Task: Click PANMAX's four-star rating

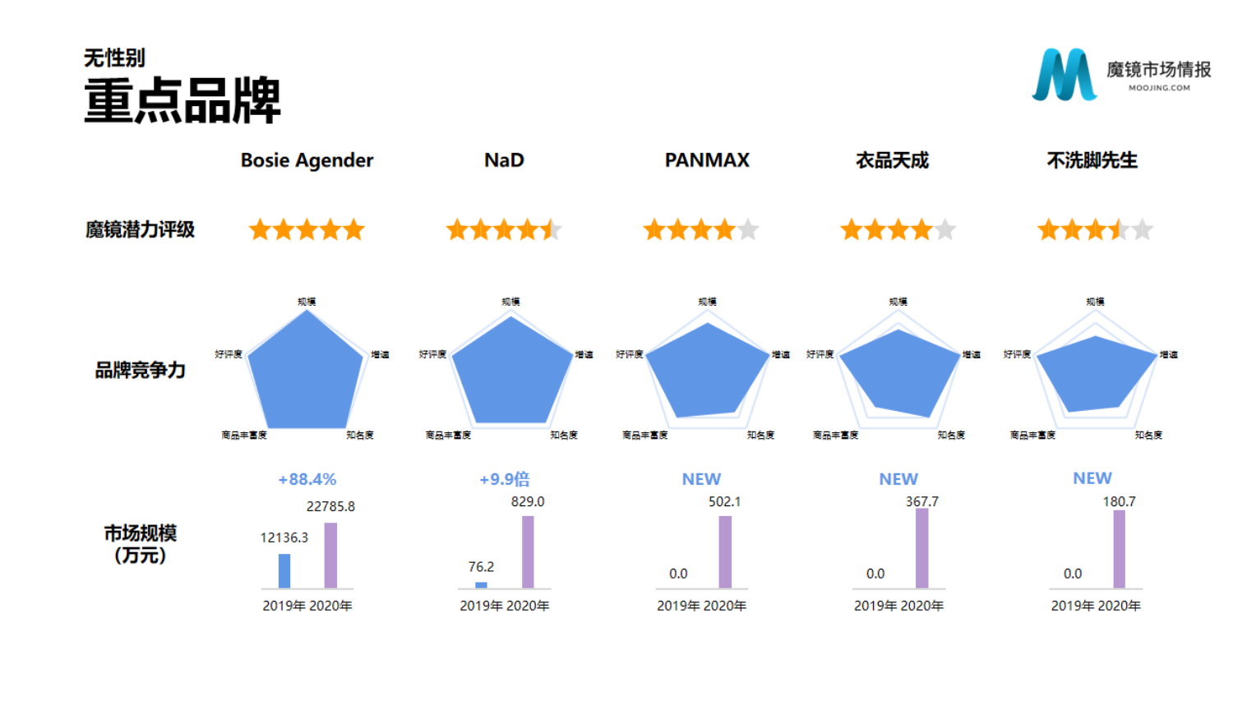Action: pos(700,229)
